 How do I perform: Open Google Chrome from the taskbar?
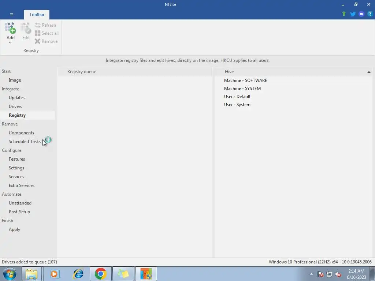100,274
